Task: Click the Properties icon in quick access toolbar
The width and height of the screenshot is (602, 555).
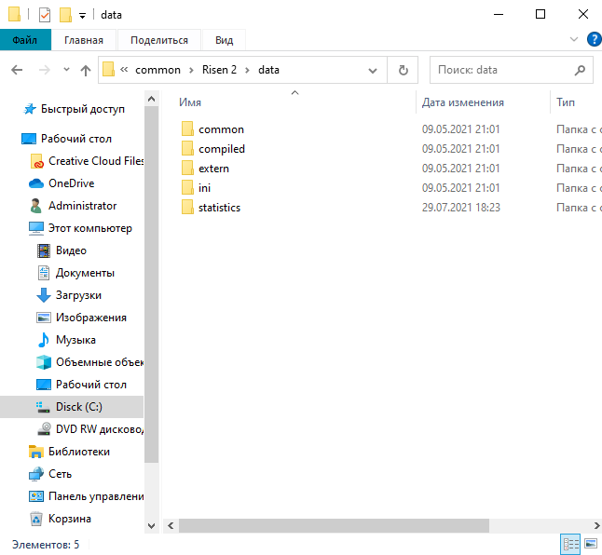Action: click(45, 15)
